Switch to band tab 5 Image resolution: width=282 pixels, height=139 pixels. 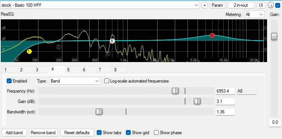pos(68,70)
